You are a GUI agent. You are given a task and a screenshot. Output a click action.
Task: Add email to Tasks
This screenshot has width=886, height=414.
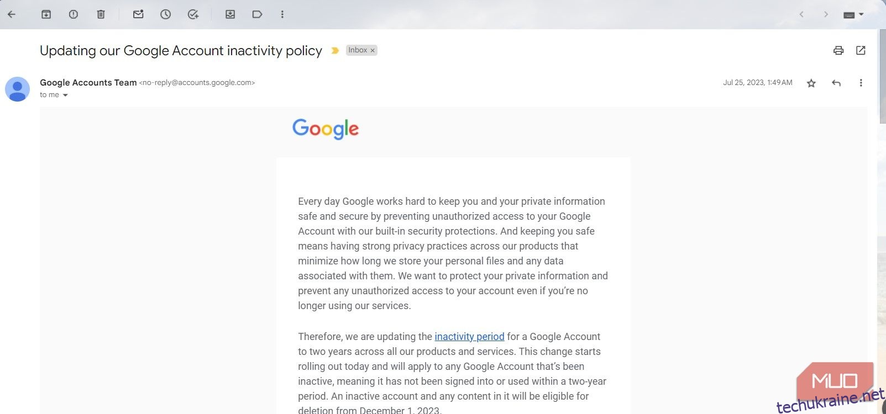click(193, 14)
